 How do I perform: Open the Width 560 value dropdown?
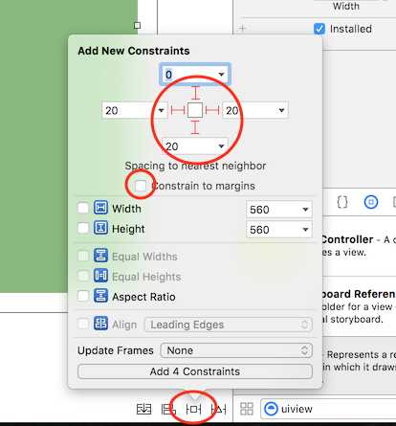tap(305, 210)
